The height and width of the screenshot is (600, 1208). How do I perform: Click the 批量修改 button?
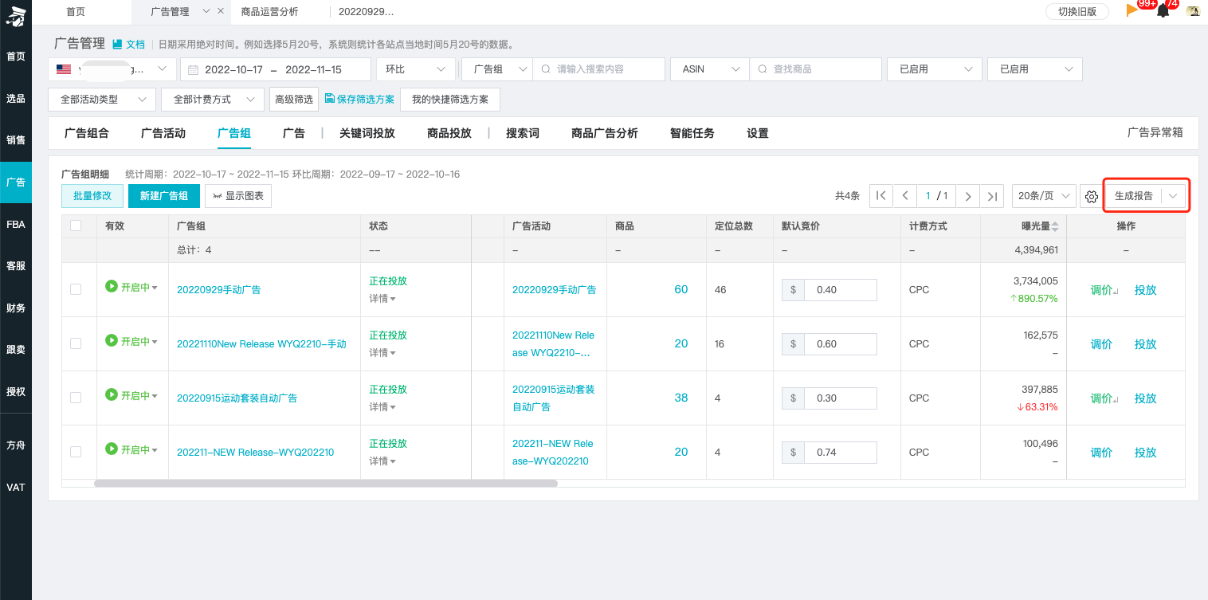pyautogui.click(x=92, y=196)
